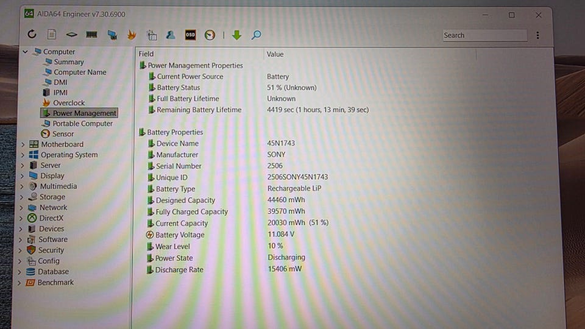Expand the Network tree node
585x329 pixels.
pos(21,207)
